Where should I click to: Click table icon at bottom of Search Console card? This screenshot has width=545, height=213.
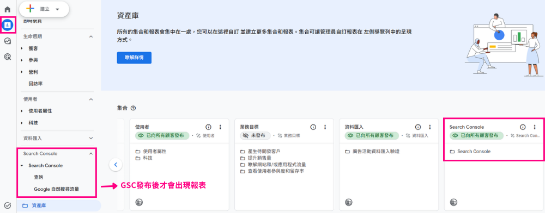pyautogui.click(x=453, y=202)
